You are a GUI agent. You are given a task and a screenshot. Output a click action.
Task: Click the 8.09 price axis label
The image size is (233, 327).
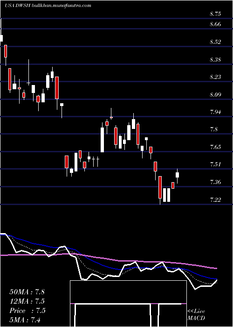[215, 95]
